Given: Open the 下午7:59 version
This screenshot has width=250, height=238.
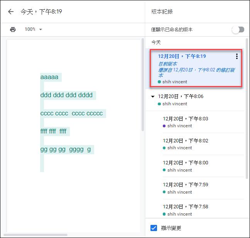Looking at the screenshot, I should coord(203,188).
